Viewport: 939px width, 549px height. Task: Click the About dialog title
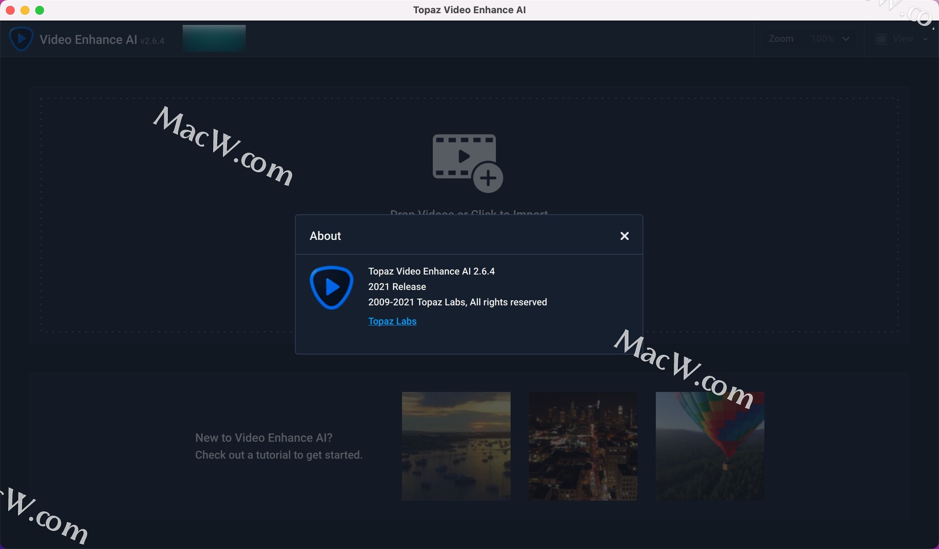point(325,236)
